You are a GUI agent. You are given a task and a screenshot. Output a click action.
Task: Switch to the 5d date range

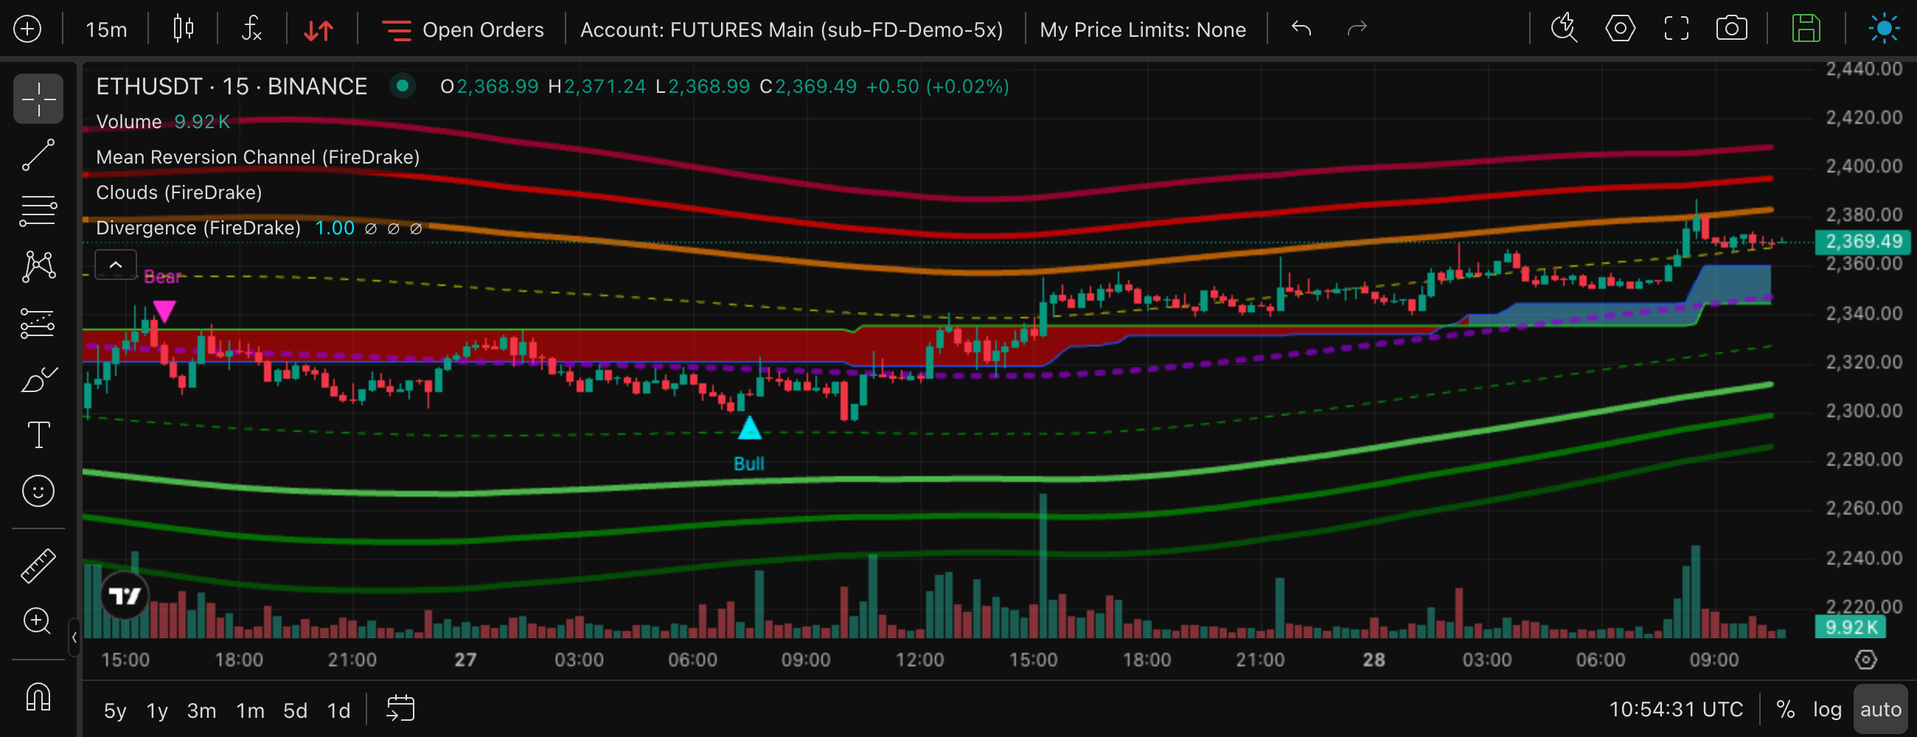pos(296,711)
